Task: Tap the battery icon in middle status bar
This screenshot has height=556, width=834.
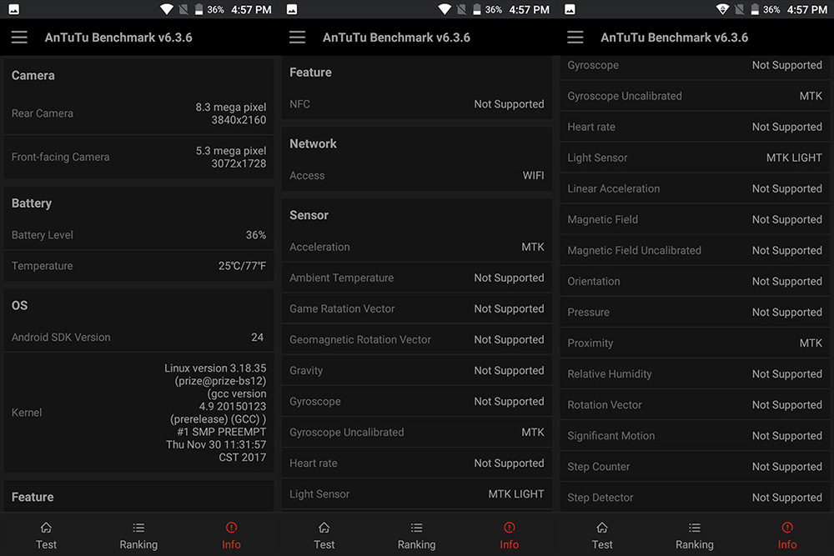Action: click(x=477, y=9)
